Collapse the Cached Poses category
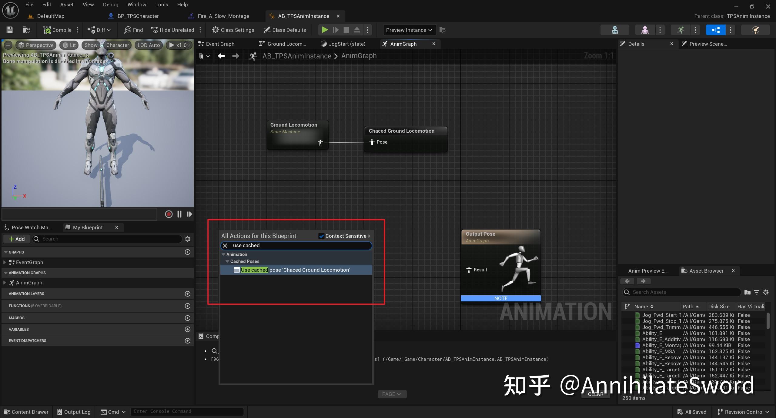 227,261
